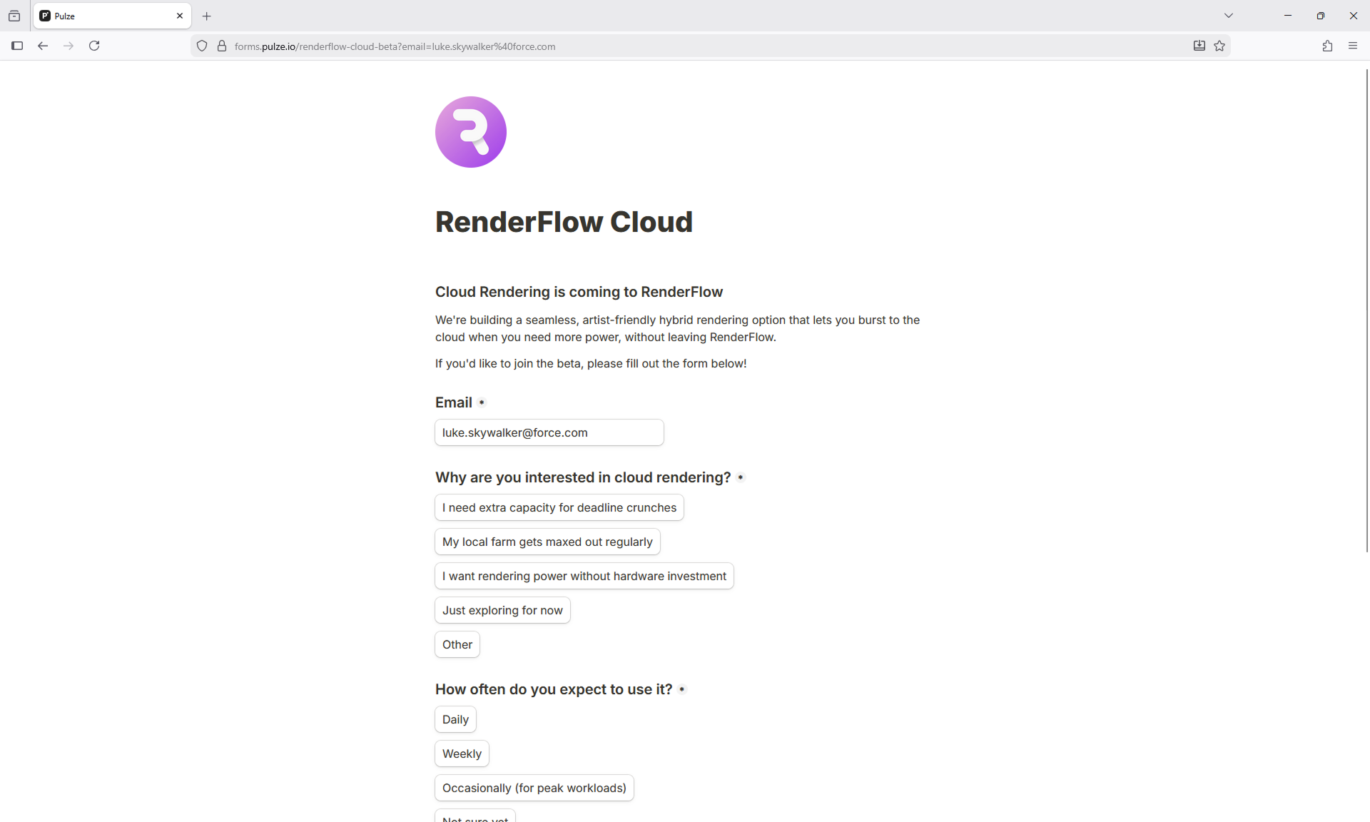Screen dimensions: 1370x822
Task: Select 'My local farm gets maxed out regularly'
Action: (x=547, y=542)
